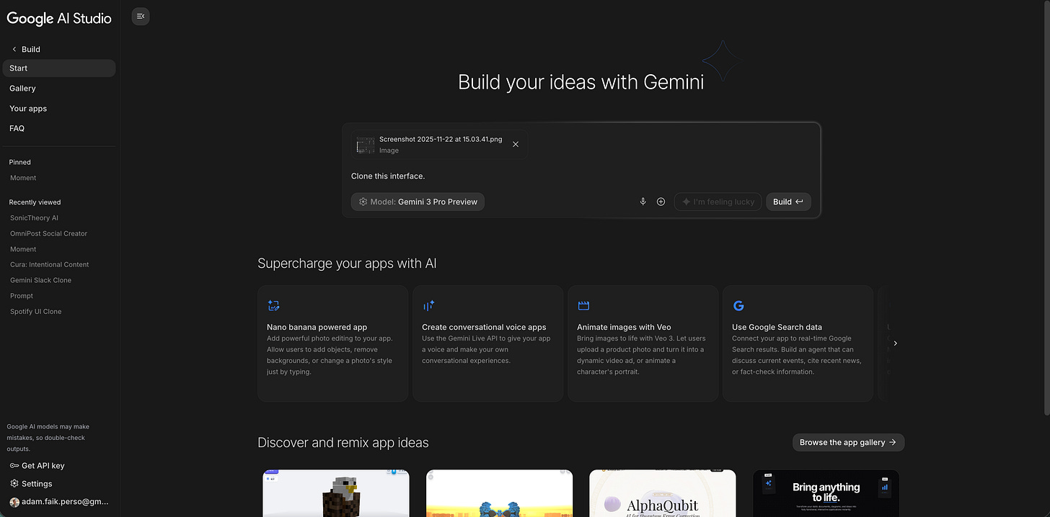The image size is (1050, 517).
Task: Click the Build button
Action: coord(787,202)
